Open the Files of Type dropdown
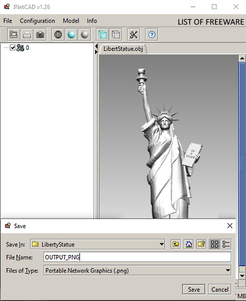 point(228,270)
